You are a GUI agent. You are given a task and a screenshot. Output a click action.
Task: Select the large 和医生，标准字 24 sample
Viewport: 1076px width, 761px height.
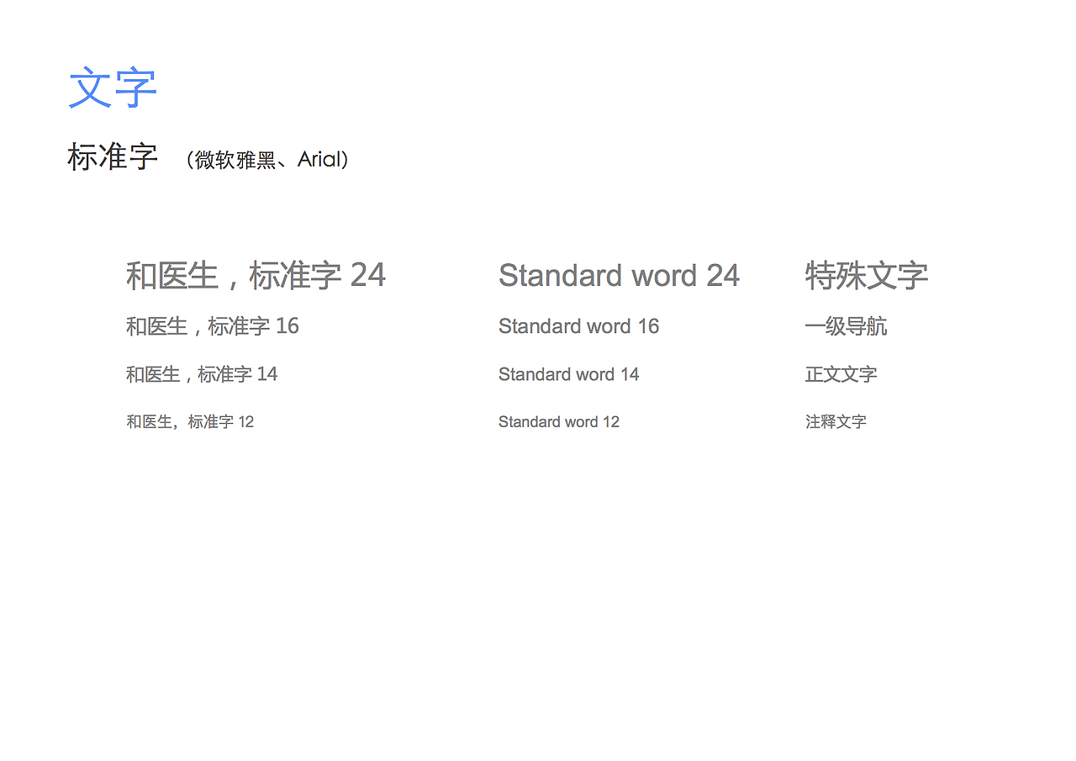tap(256, 275)
